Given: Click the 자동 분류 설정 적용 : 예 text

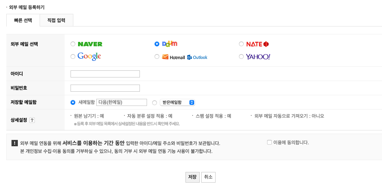Looking at the screenshot, I should pyautogui.click(x=150, y=116).
